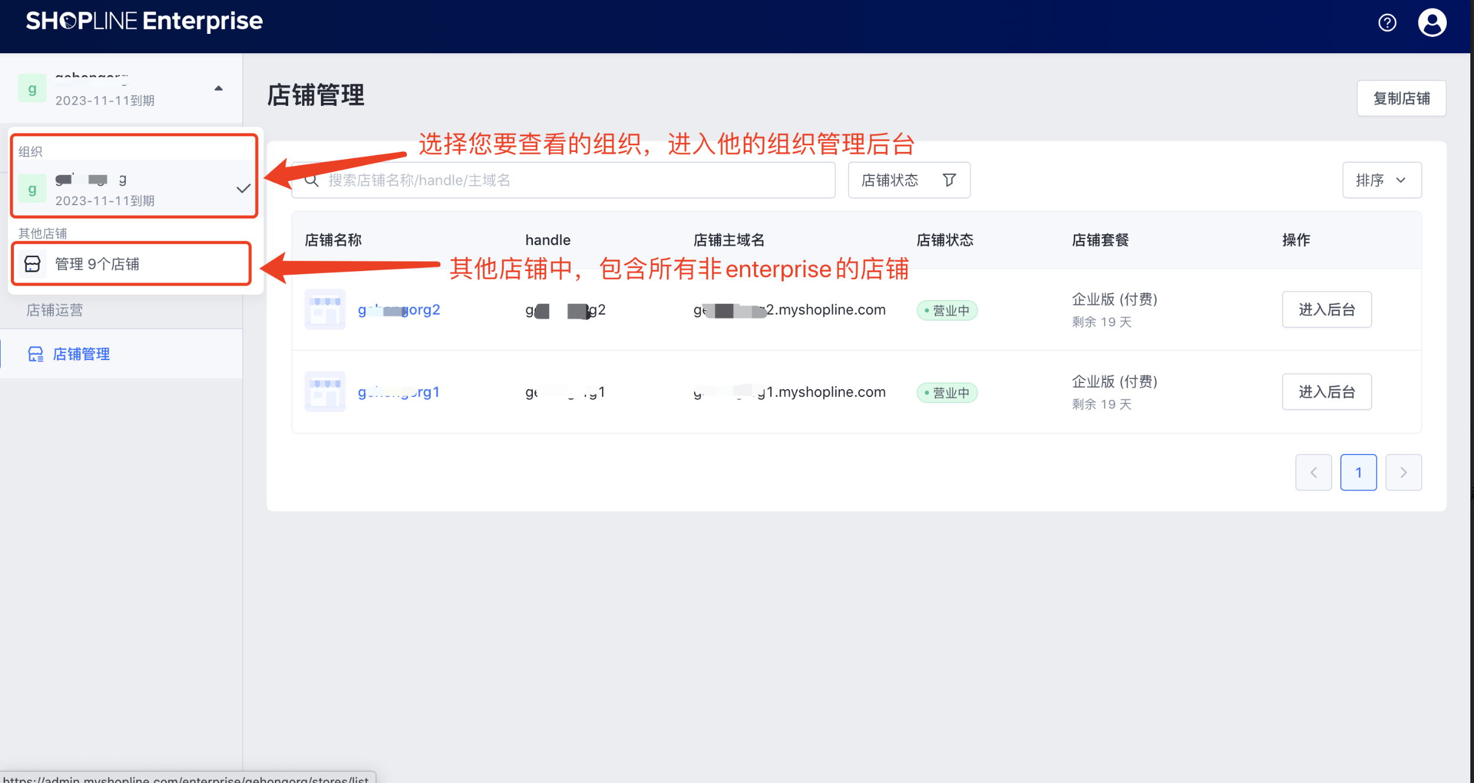Collapse the organization switcher caret
Viewport: 1474px width, 783px height.
pyautogui.click(x=219, y=88)
